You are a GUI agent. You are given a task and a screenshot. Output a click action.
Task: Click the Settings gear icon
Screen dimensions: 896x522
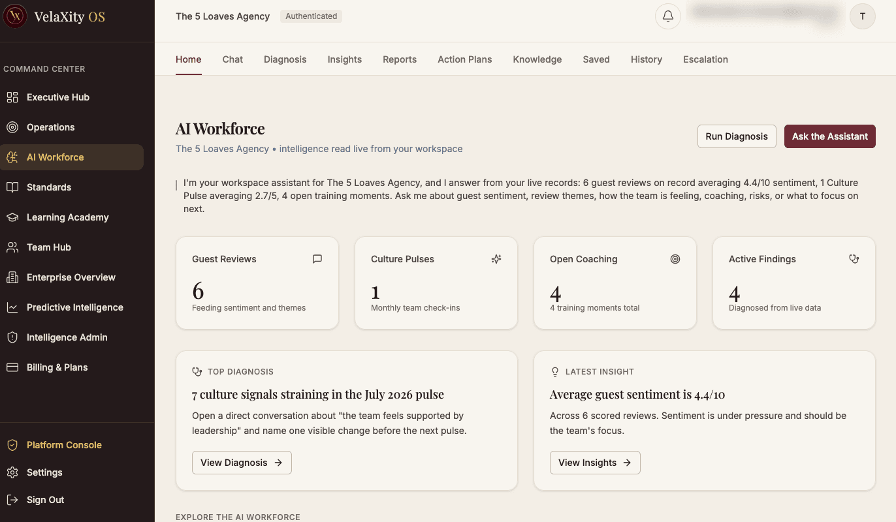click(12, 472)
